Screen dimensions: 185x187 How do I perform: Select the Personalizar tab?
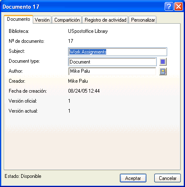[x=143, y=20]
